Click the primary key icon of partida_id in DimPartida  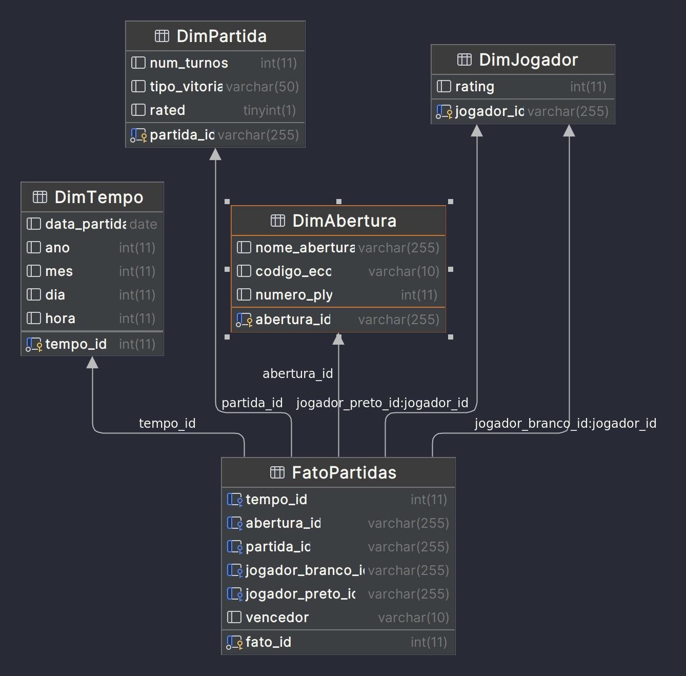pyautogui.click(x=138, y=135)
